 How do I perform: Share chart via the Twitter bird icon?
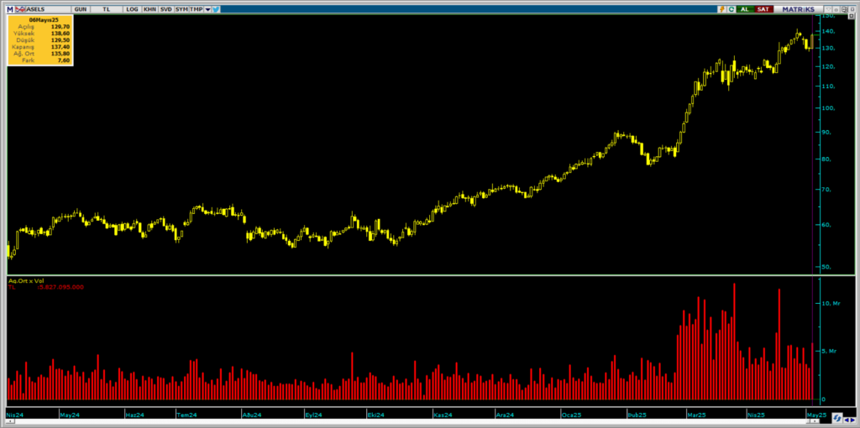(216, 8)
